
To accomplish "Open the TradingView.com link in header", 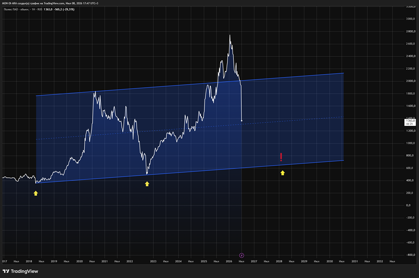I will pos(54,3).
